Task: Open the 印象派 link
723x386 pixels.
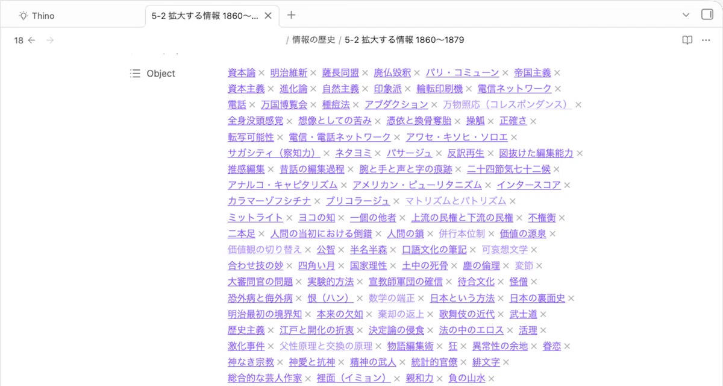Action: click(388, 89)
